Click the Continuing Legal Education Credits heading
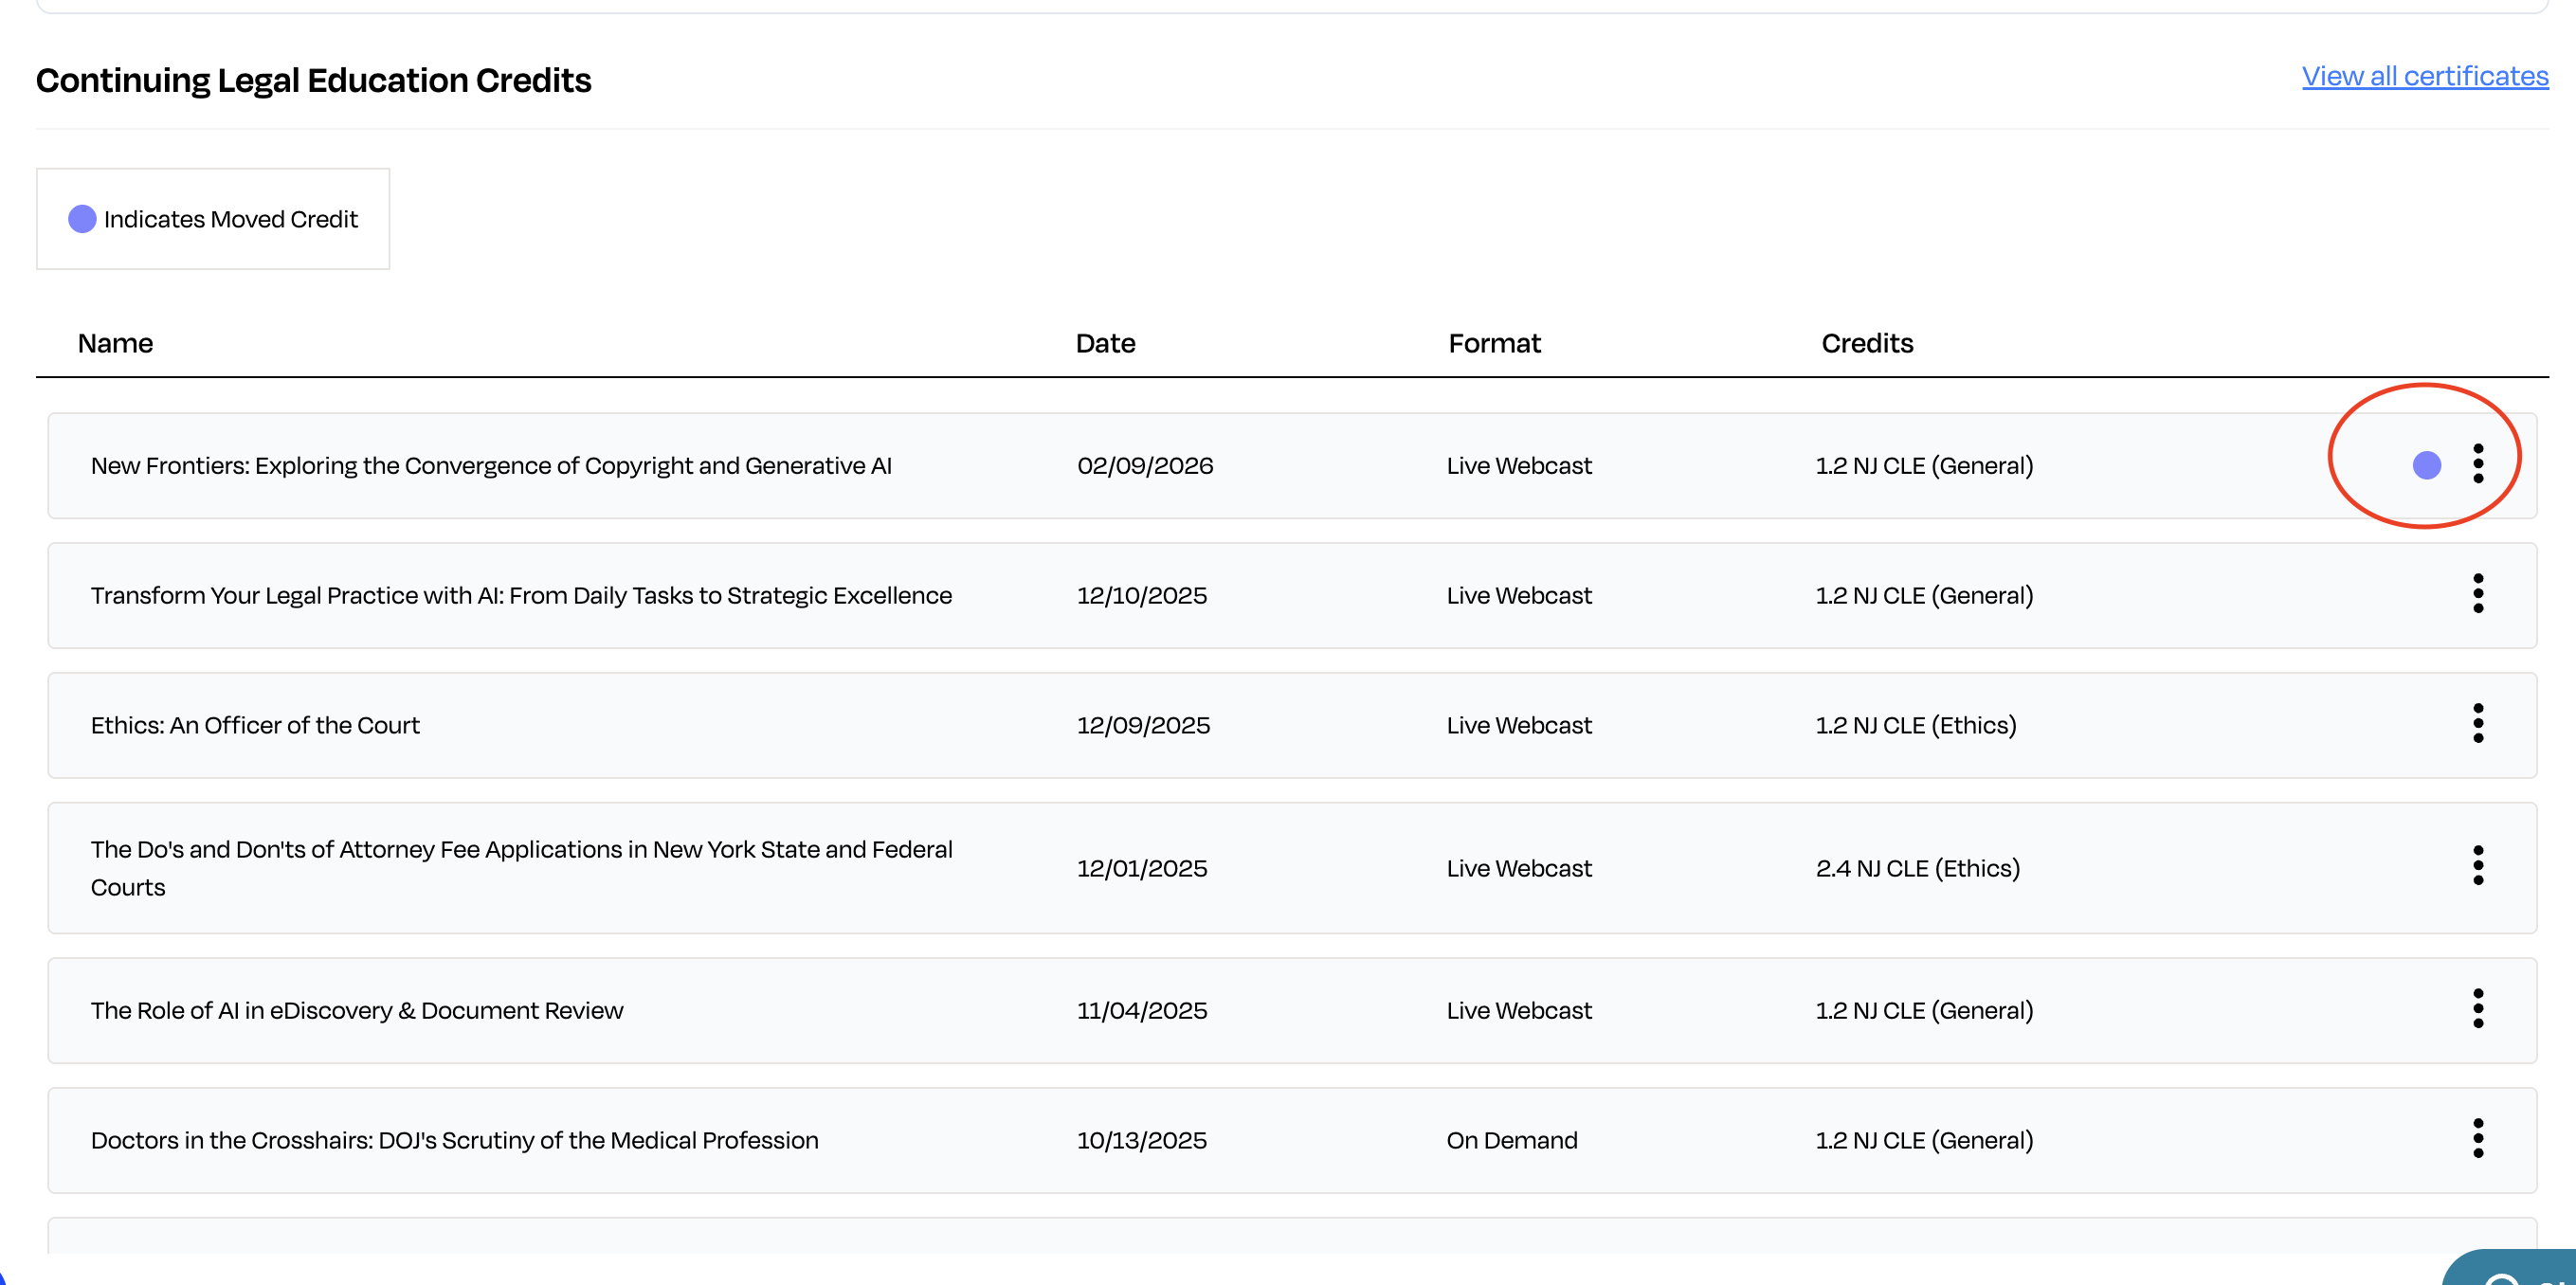This screenshot has width=2576, height=1285. click(313, 80)
